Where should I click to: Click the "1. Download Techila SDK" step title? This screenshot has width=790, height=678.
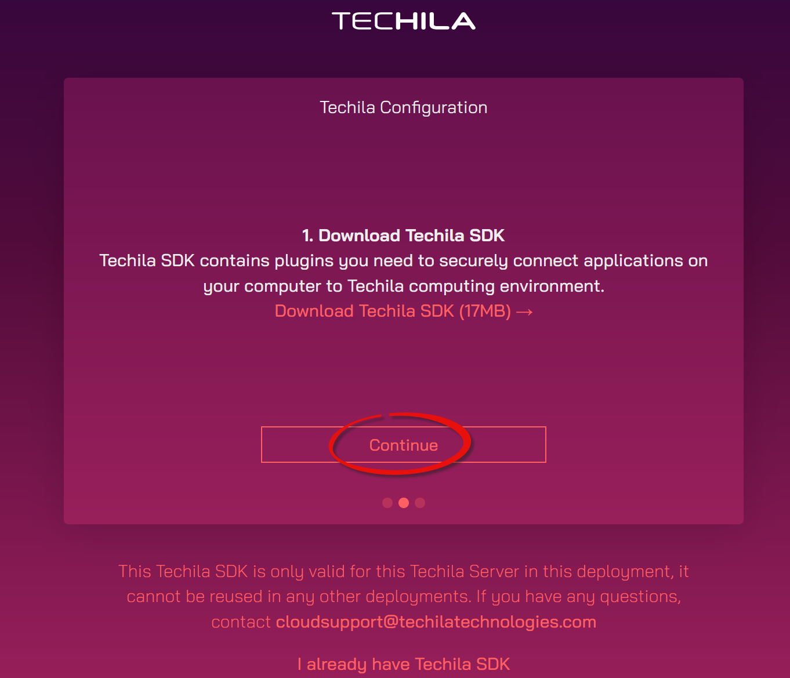pos(403,235)
